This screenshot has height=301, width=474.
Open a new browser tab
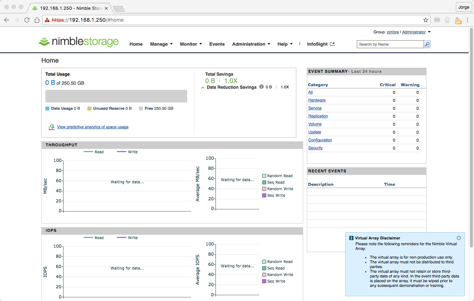[119, 8]
